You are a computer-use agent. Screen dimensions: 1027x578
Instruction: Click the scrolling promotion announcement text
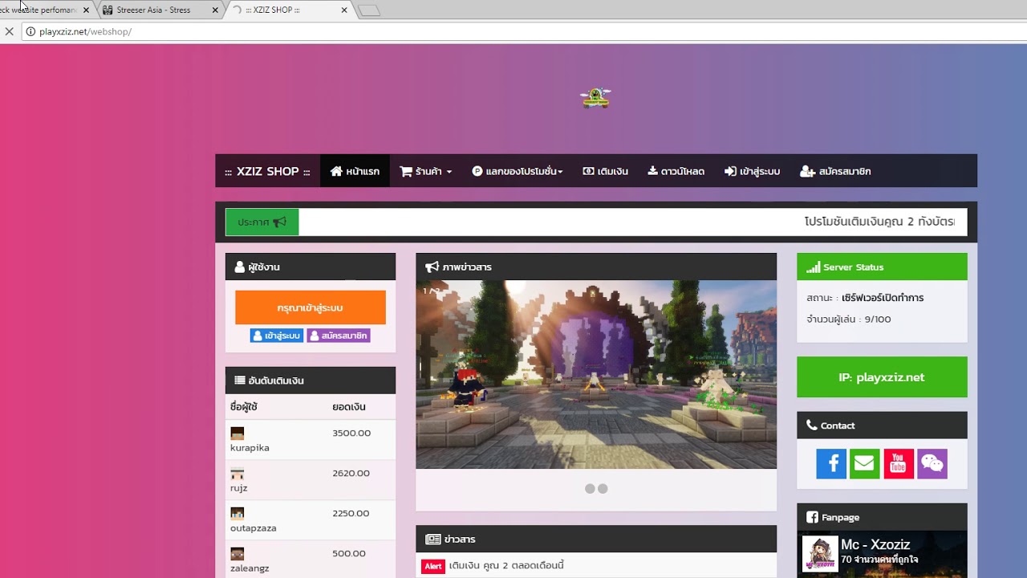pyautogui.click(x=879, y=222)
